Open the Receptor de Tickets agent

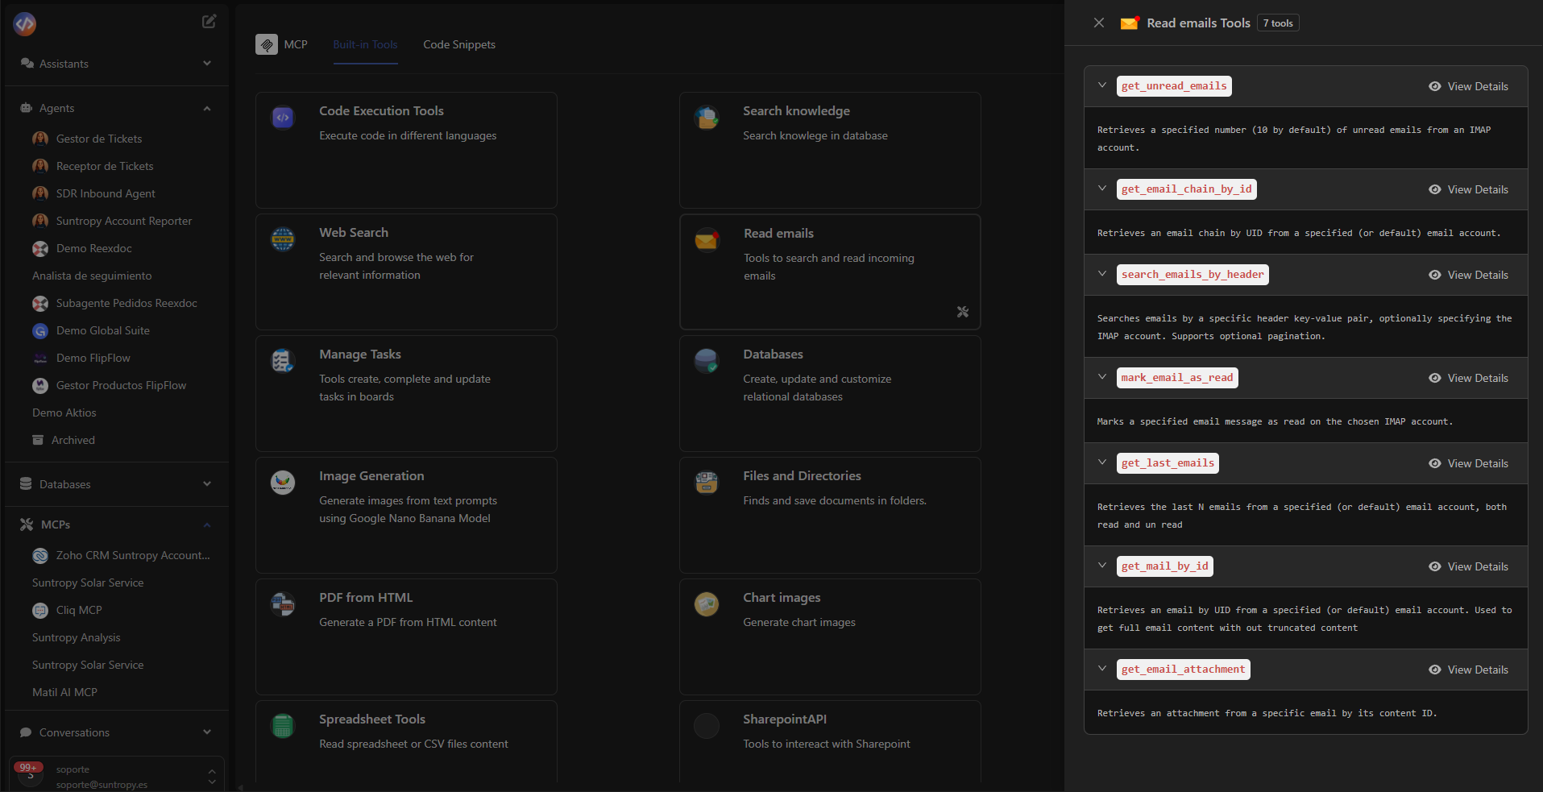tap(105, 166)
